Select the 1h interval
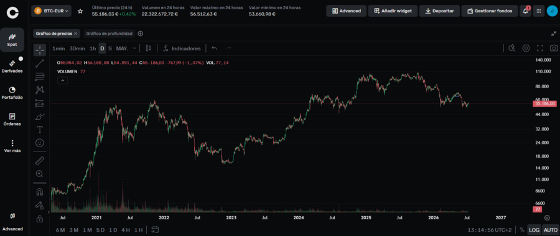The image size is (560, 236). pyautogui.click(x=93, y=48)
